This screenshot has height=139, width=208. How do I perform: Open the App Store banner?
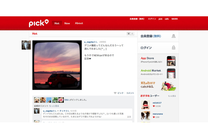tap(158, 60)
